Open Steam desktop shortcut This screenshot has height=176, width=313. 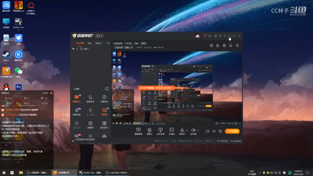point(6,56)
